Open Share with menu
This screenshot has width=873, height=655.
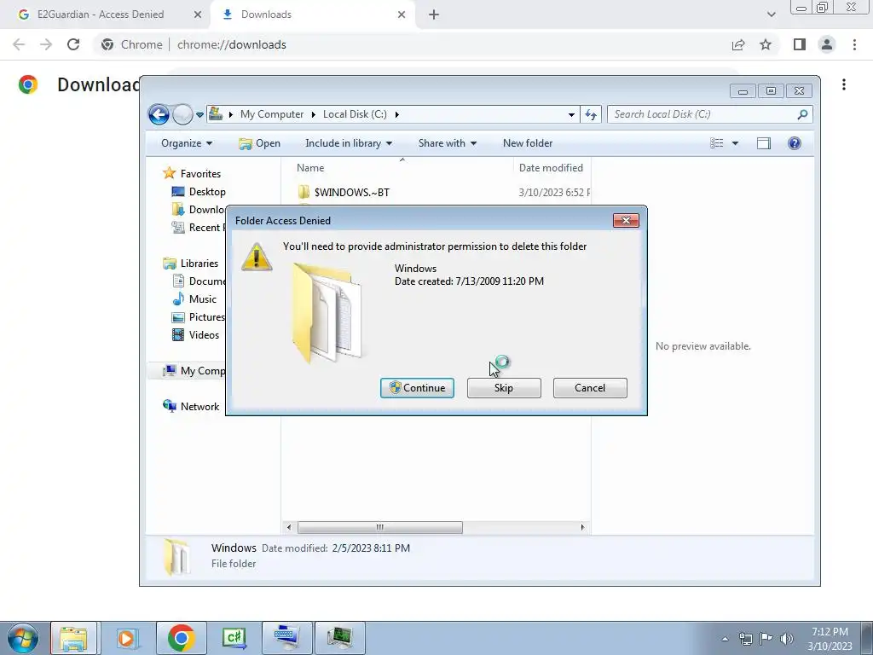(447, 143)
